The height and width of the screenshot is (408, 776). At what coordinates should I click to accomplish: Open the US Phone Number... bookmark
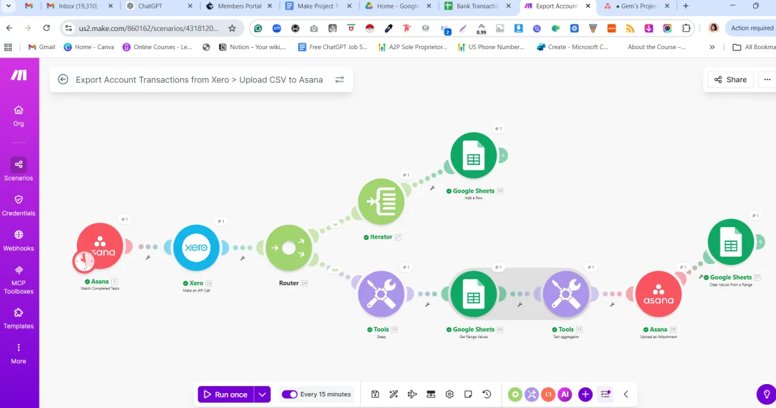coord(491,47)
